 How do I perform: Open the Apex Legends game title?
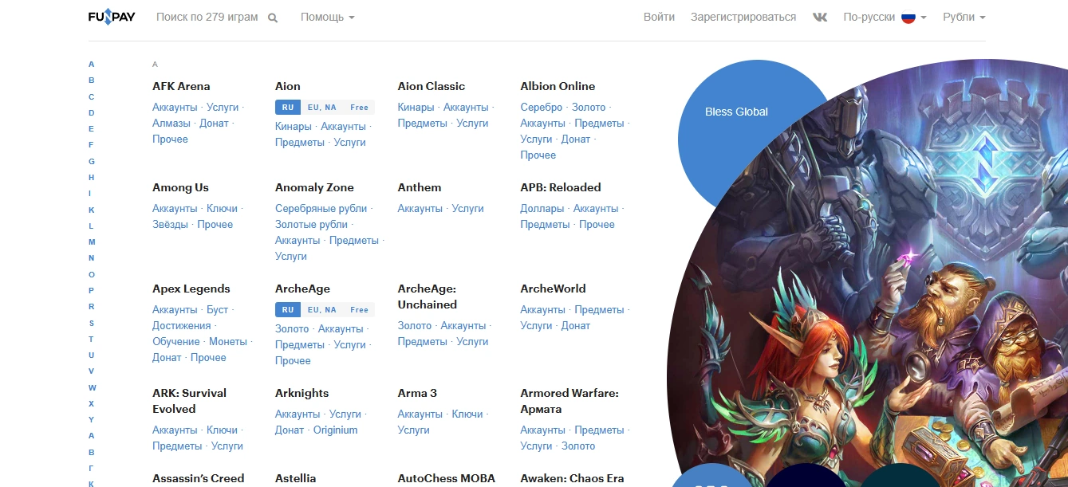pyautogui.click(x=191, y=289)
